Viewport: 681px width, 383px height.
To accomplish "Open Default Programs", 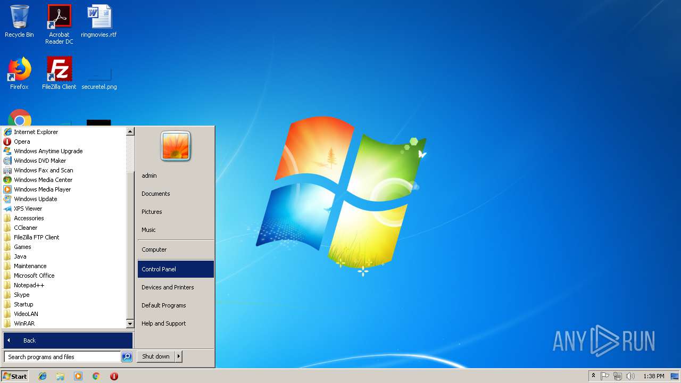I will pyautogui.click(x=176, y=305).
